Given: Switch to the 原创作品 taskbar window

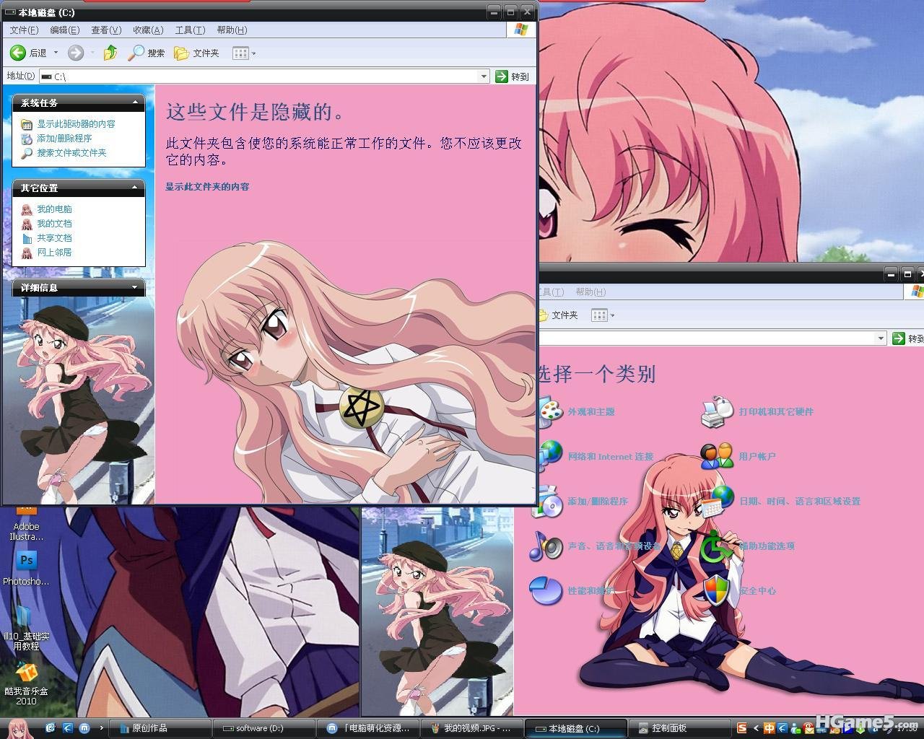Looking at the screenshot, I should tap(160, 728).
